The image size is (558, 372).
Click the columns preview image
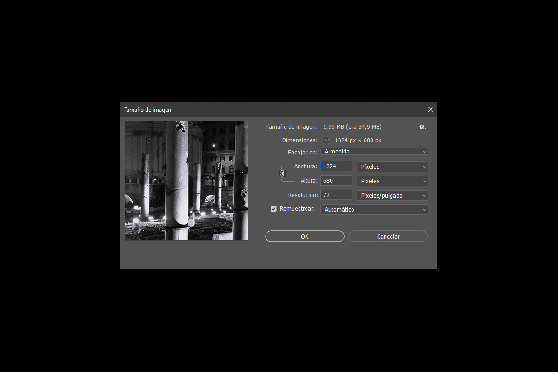(186, 181)
